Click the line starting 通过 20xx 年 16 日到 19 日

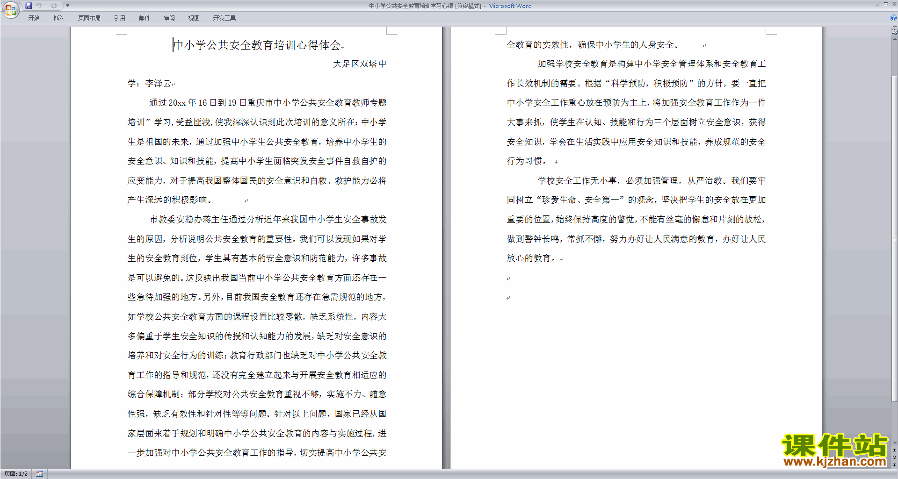268,103
